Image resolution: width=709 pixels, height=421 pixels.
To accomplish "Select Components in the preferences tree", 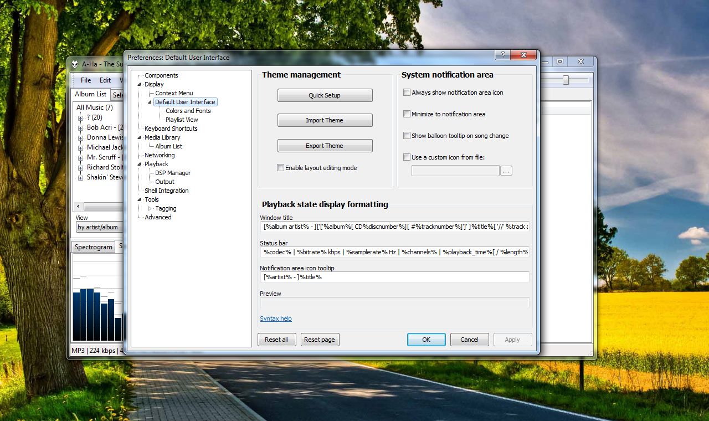I will [x=161, y=75].
